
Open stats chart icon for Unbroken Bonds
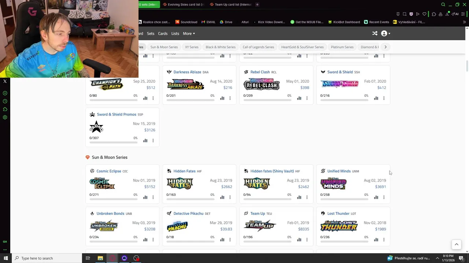pos(145,240)
